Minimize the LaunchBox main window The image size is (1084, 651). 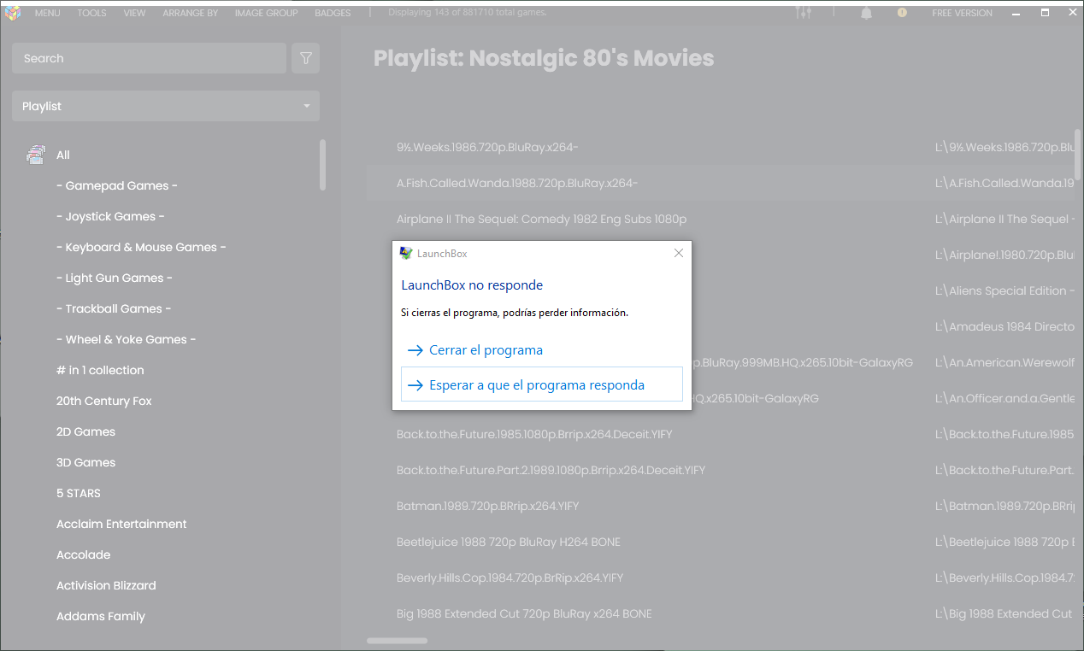tap(1016, 13)
